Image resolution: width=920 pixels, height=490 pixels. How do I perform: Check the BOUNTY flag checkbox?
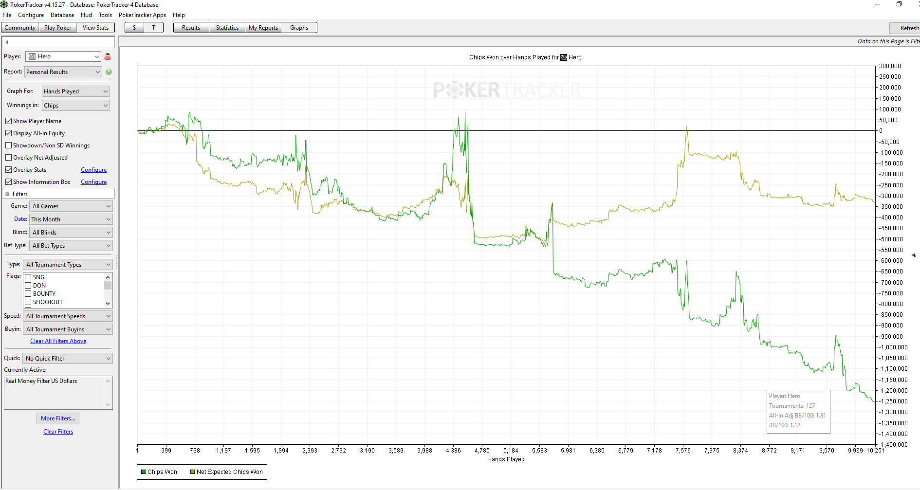pyautogui.click(x=28, y=294)
